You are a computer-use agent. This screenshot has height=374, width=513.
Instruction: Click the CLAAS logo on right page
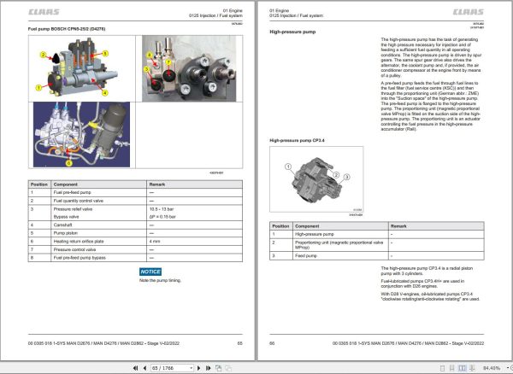(469, 12)
